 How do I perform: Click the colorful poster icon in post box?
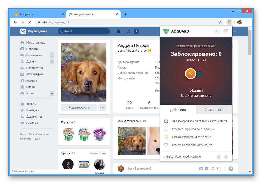point(231,169)
